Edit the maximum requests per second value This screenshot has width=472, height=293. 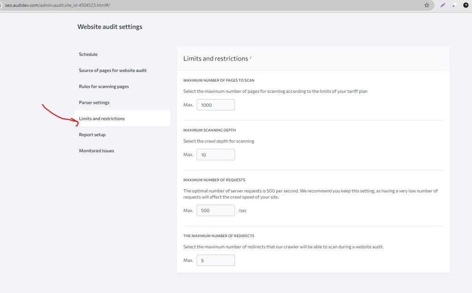point(215,210)
